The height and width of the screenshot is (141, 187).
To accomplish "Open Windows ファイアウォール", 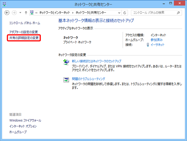I will coord(25,120).
